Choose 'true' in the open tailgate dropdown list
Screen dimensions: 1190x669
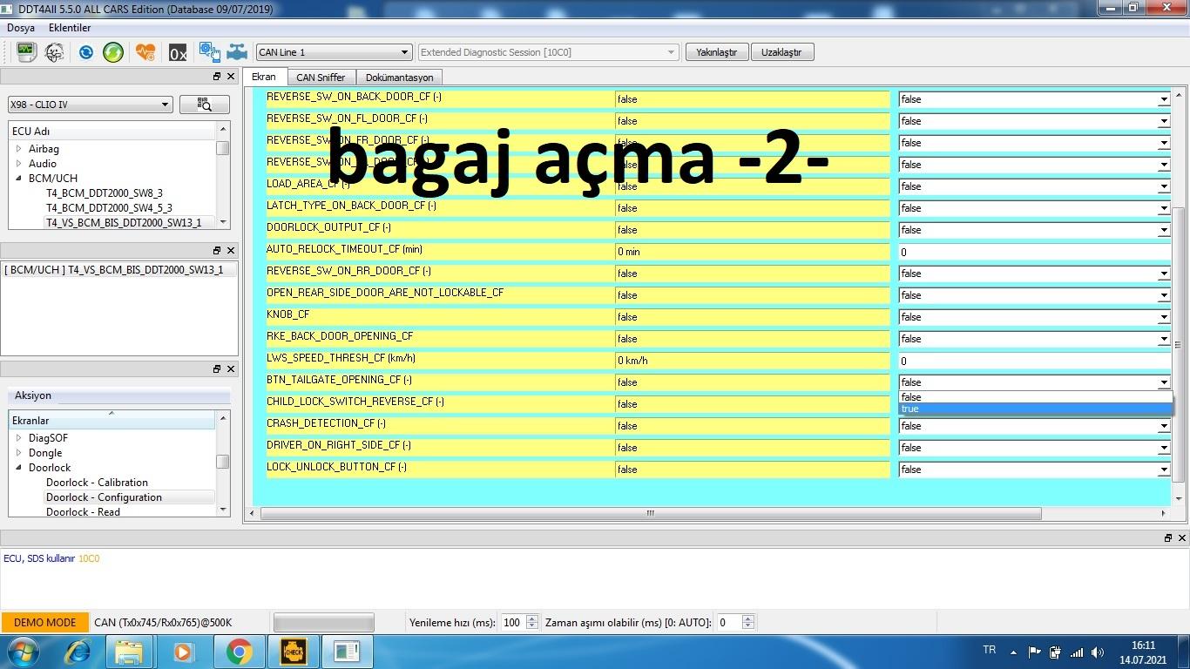[x=1033, y=409]
